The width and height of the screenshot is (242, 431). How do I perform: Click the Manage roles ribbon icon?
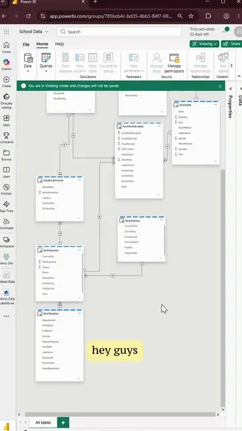[x=157, y=63]
